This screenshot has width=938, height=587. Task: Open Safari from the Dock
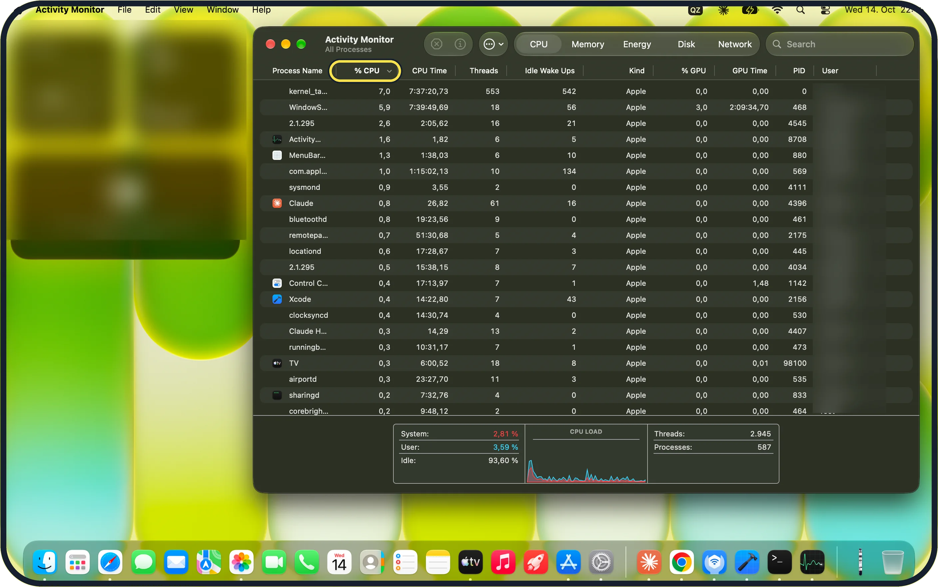pyautogui.click(x=110, y=562)
